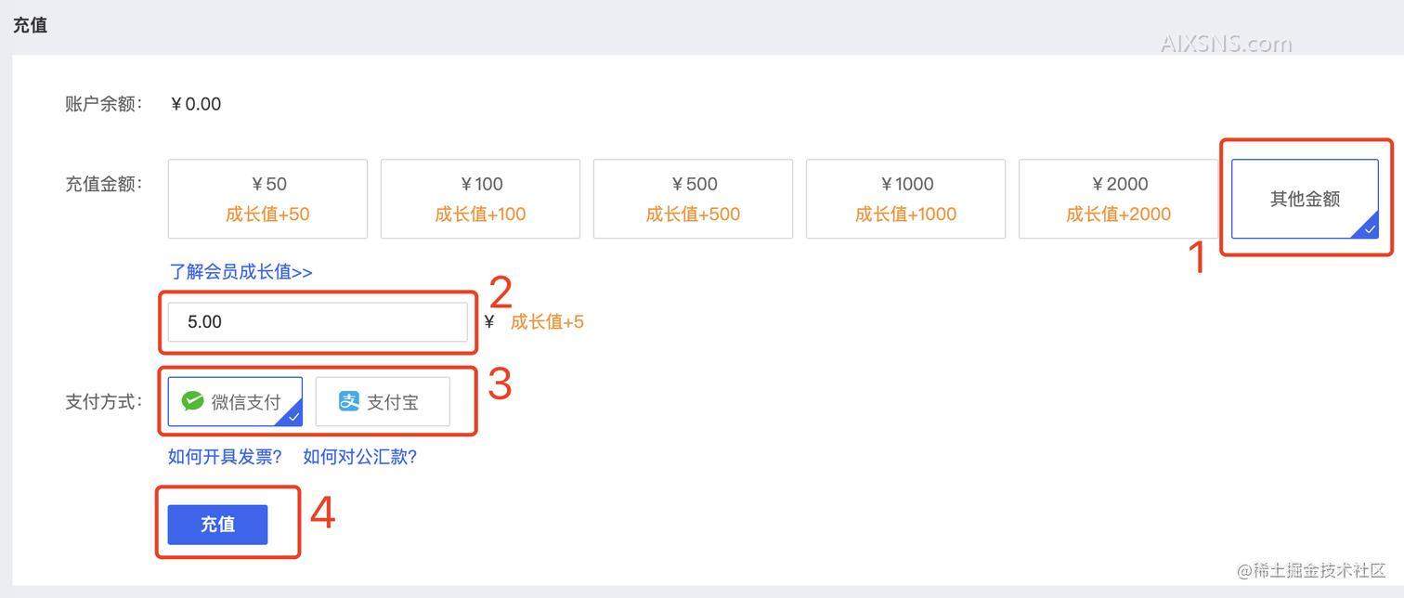1404x598 pixels.
Task: Click the blue 充值 recharge button
Action: pos(216,524)
